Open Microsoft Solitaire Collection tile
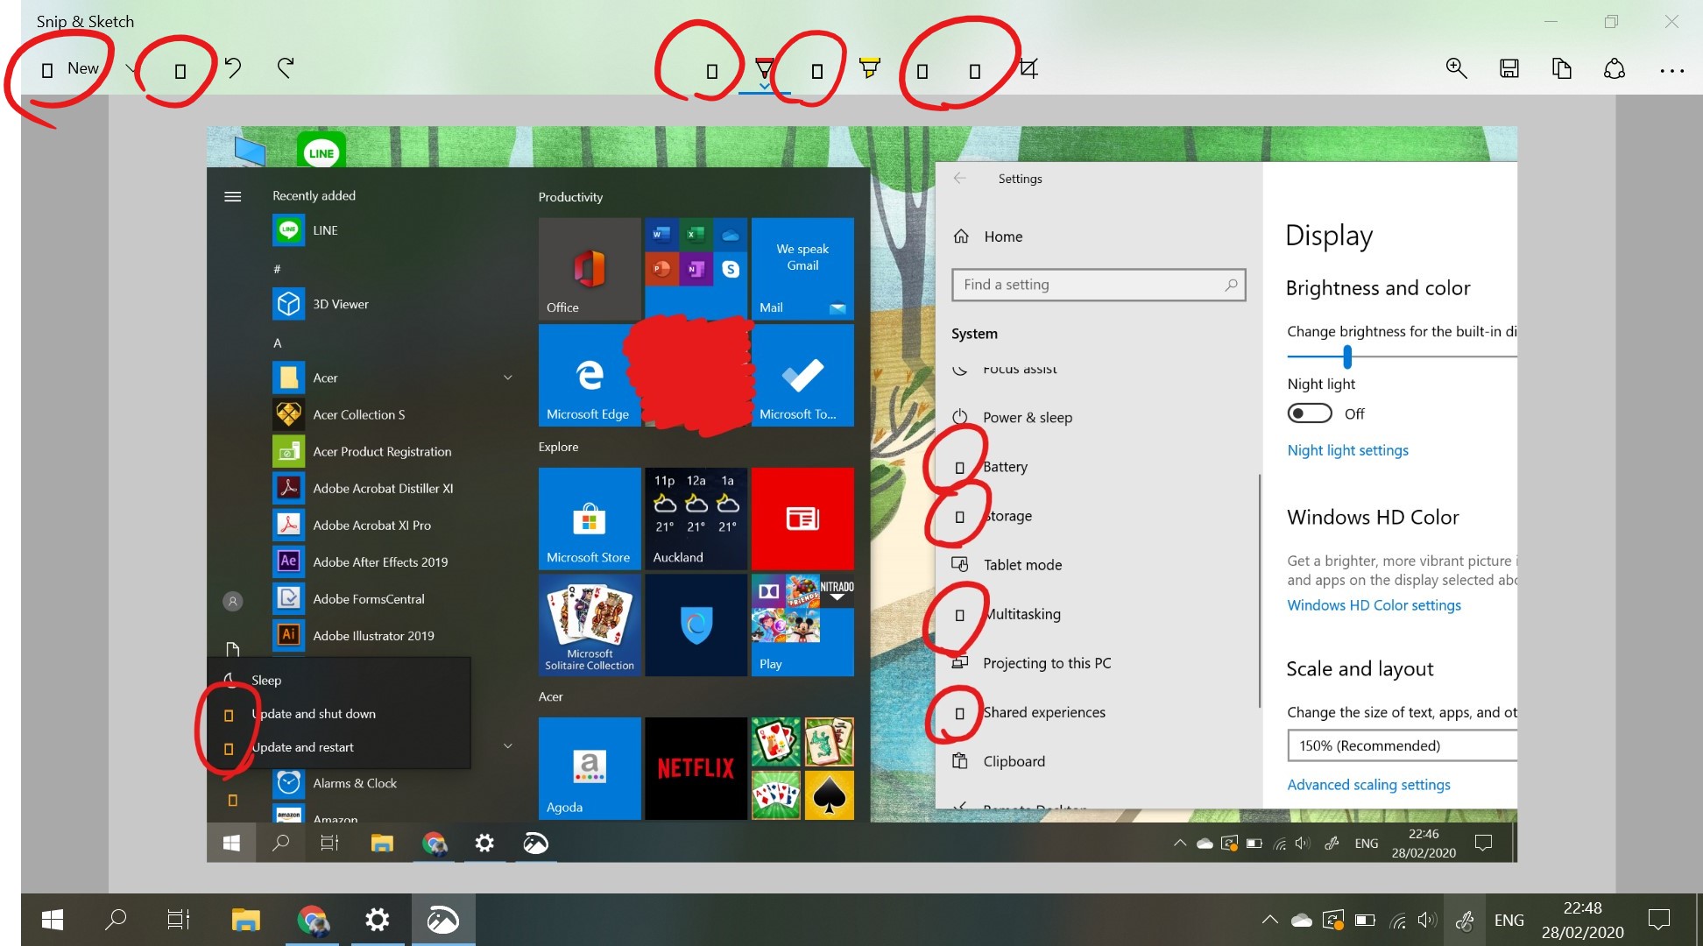This screenshot has width=1703, height=946. (590, 625)
